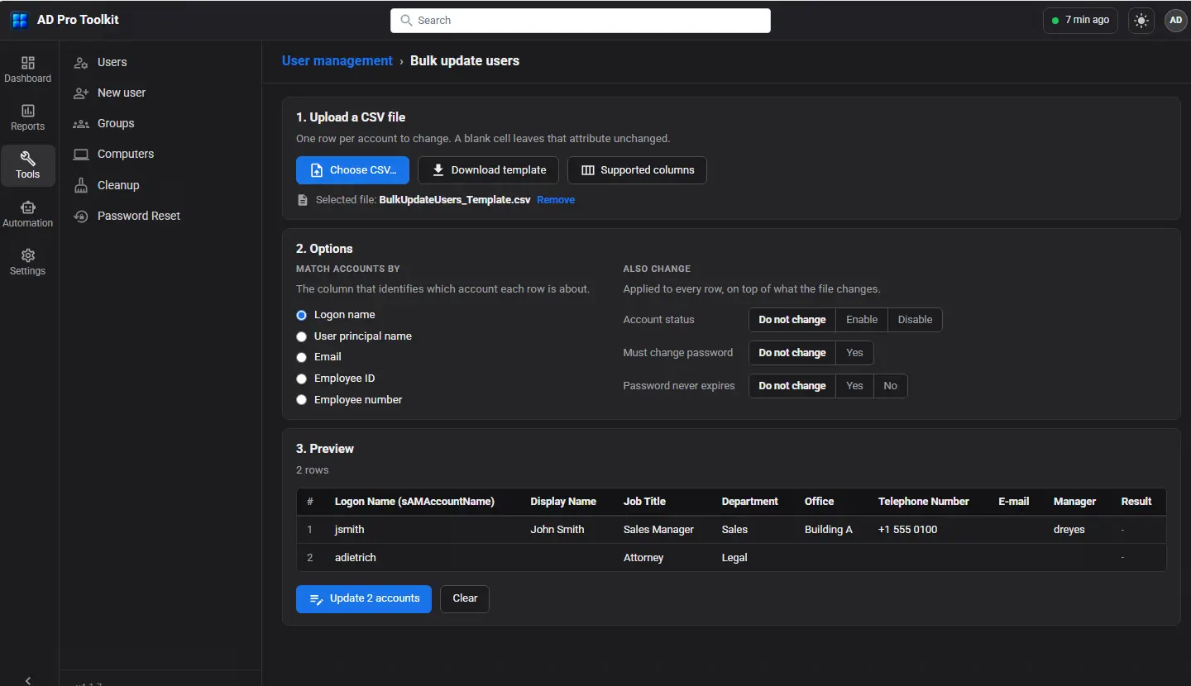Image resolution: width=1191 pixels, height=686 pixels.
Task: Click the selected file document icon
Action: pyautogui.click(x=303, y=200)
